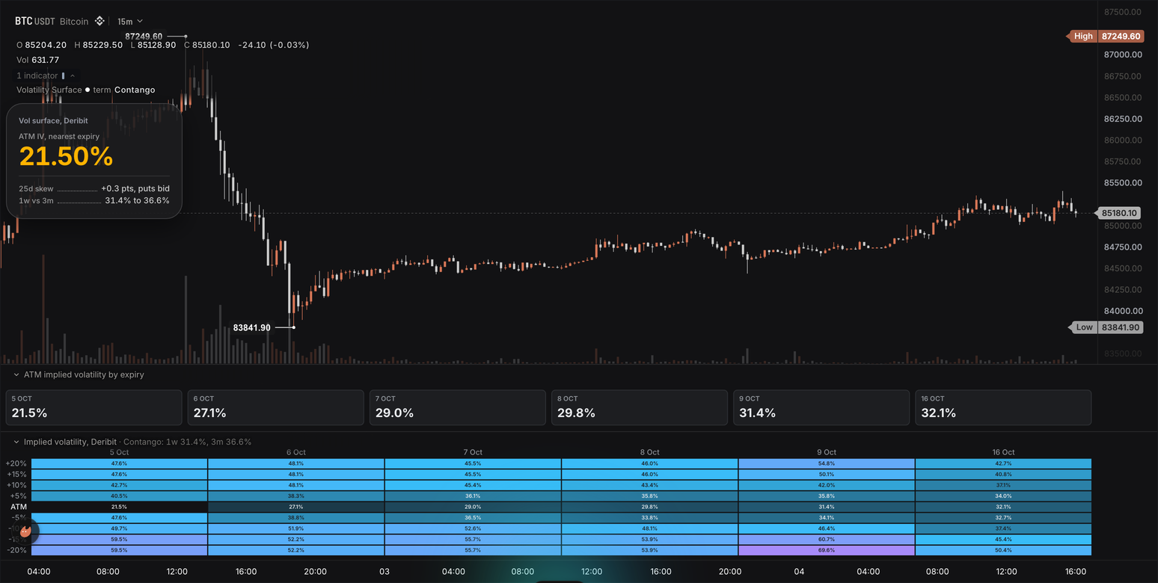Click the 20:00 label left of 03

coord(315,572)
